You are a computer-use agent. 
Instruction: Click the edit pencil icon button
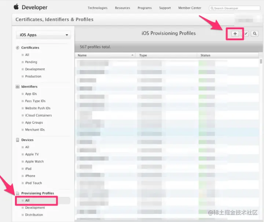(246, 34)
